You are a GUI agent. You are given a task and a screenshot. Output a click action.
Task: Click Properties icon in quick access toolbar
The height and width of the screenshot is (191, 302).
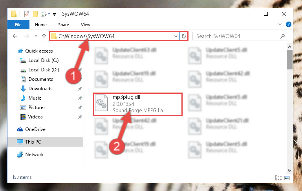click(x=27, y=14)
